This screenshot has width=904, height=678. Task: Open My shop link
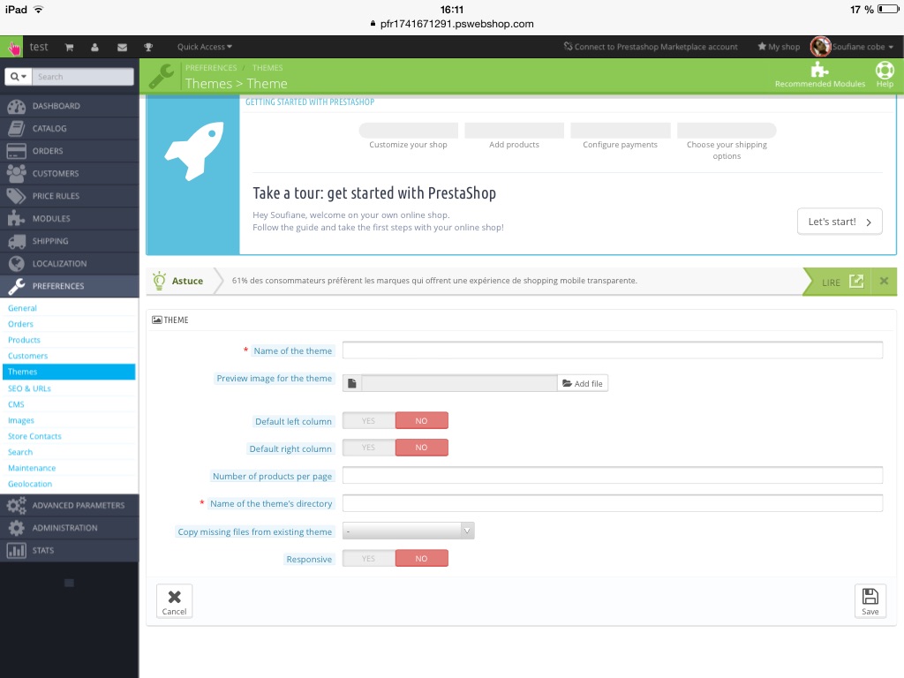(779, 47)
